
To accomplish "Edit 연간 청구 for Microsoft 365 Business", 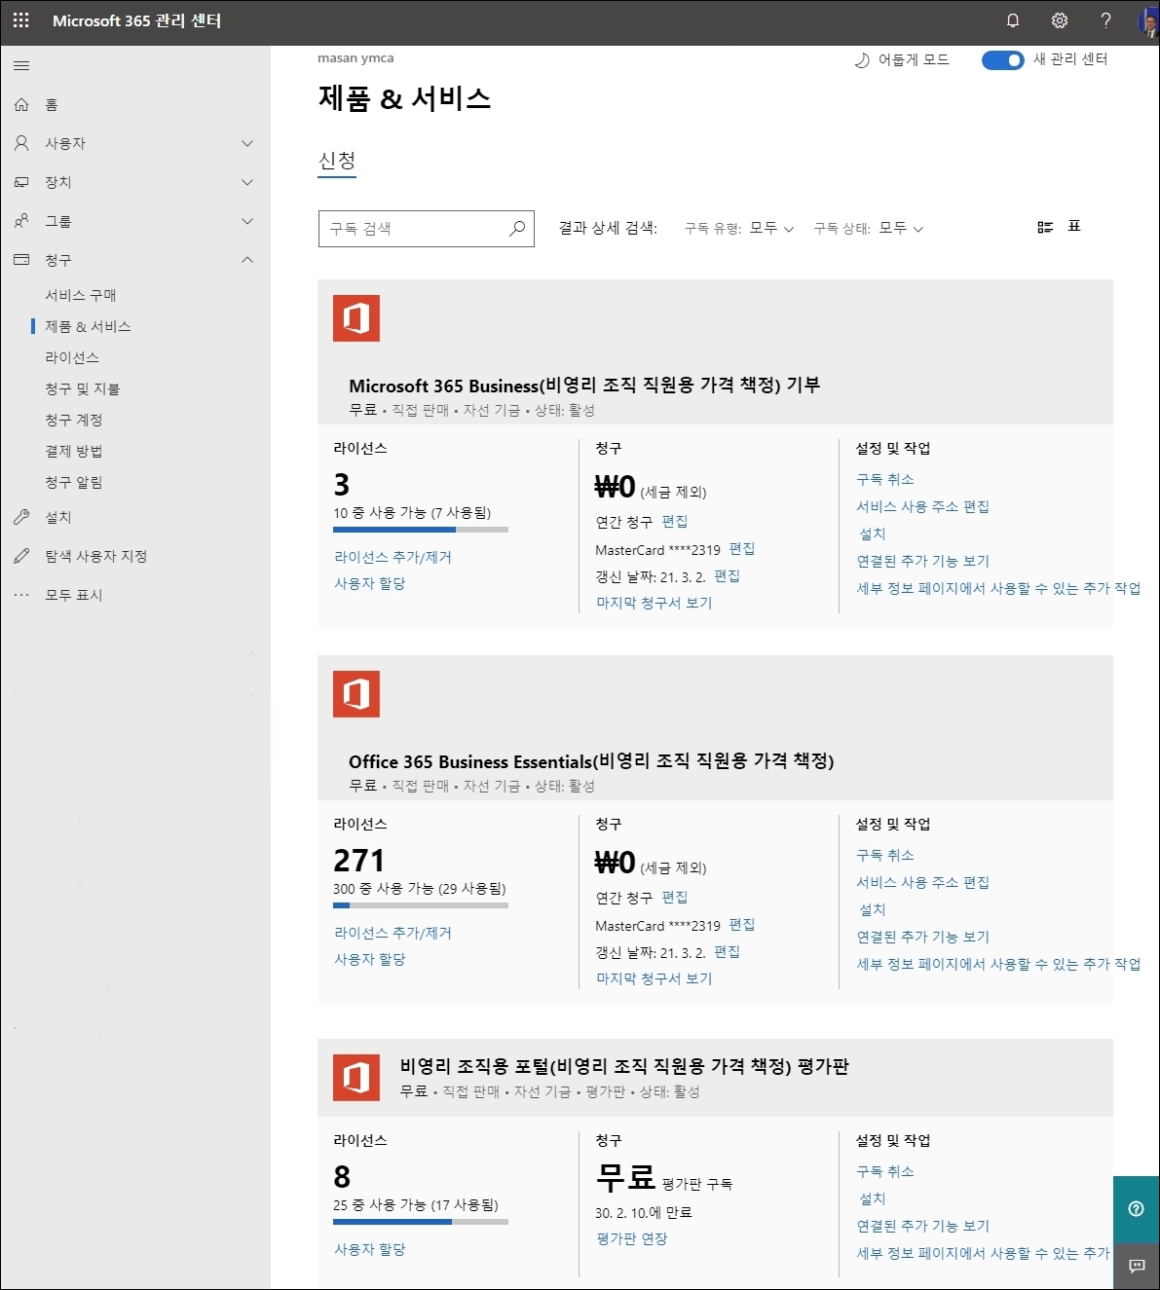I will pos(675,522).
